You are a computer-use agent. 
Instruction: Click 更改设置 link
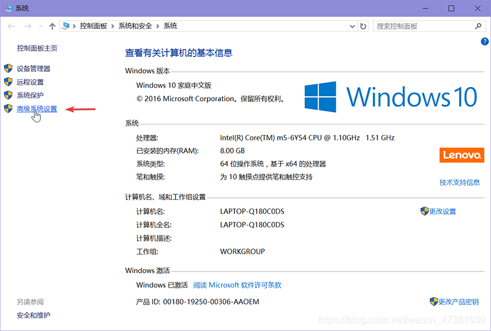click(x=442, y=211)
